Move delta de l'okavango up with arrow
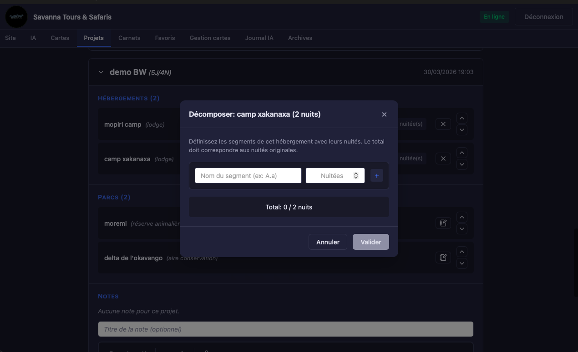 pyautogui.click(x=461, y=252)
